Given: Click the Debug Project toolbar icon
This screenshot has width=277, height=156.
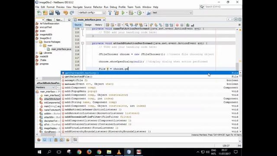Looking at the screenshot, I should [131, 13].
